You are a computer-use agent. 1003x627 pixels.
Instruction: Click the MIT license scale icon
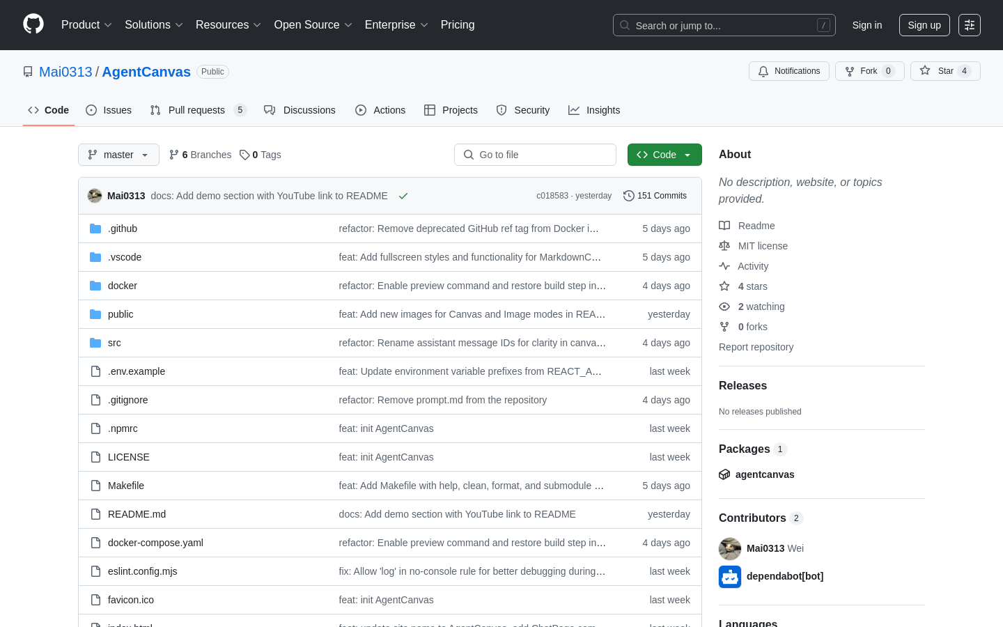point(724,246)
